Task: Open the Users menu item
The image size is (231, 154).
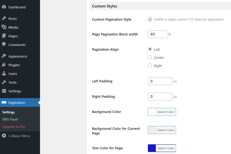Action: coord(20,74)
